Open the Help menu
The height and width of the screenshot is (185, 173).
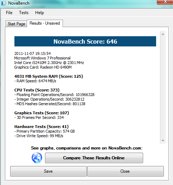[x=39, y=13]
